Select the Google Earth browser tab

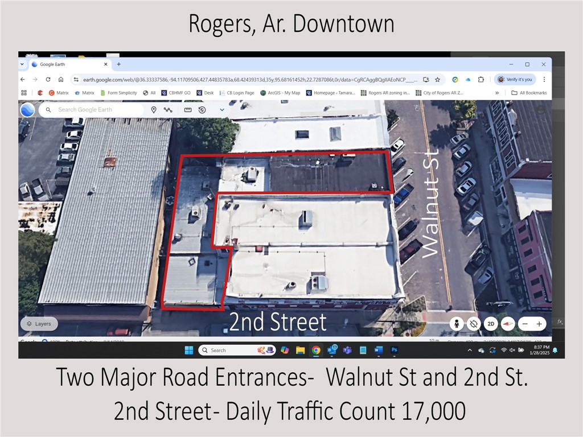[65, 64]
